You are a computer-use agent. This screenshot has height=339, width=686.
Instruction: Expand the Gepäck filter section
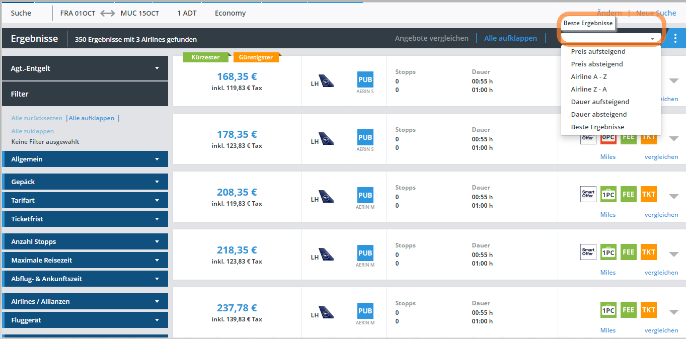point(85,182)
